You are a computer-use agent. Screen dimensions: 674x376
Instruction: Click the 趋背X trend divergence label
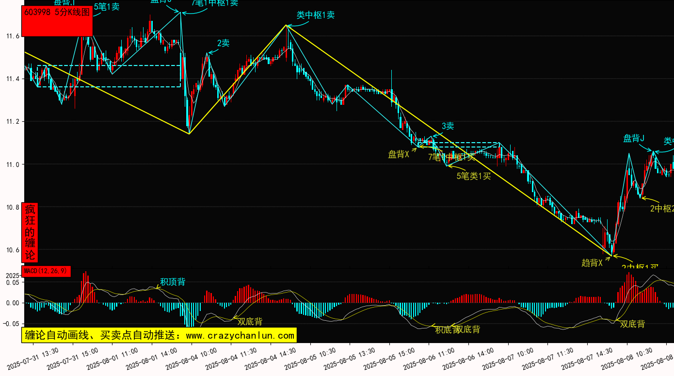592,263
